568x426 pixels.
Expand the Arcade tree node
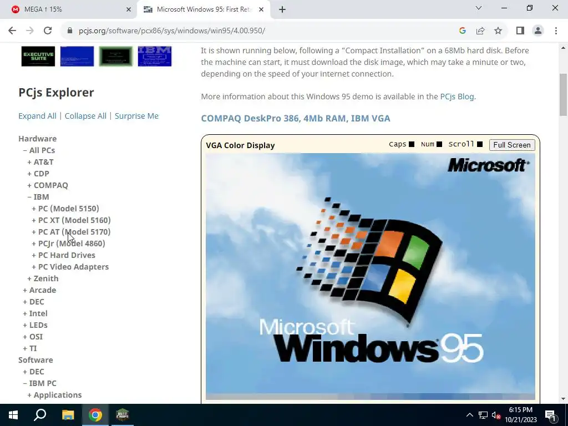39,290
